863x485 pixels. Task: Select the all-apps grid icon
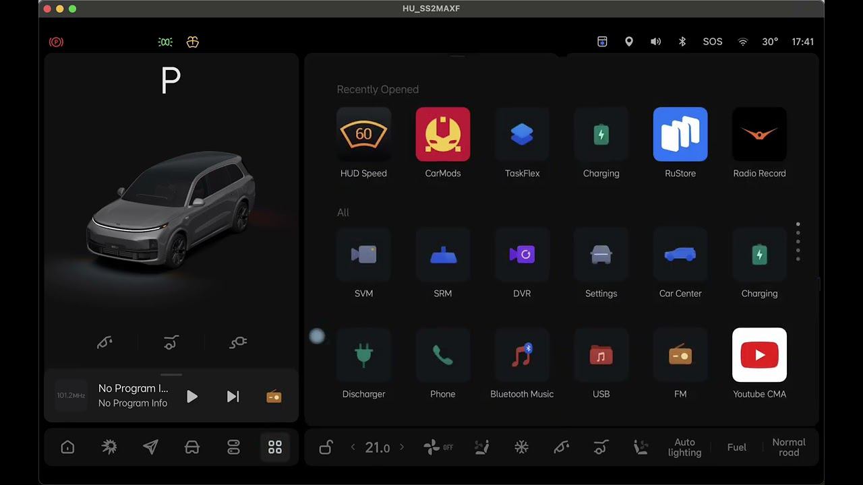[275, 447]
